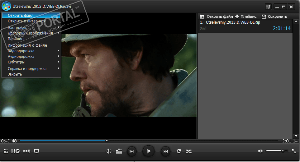Viewport: 300px width, 162px height.
Task: Select 'Плейлист' in the context menu
Action: pyautogui.click(x=31, y=39)
